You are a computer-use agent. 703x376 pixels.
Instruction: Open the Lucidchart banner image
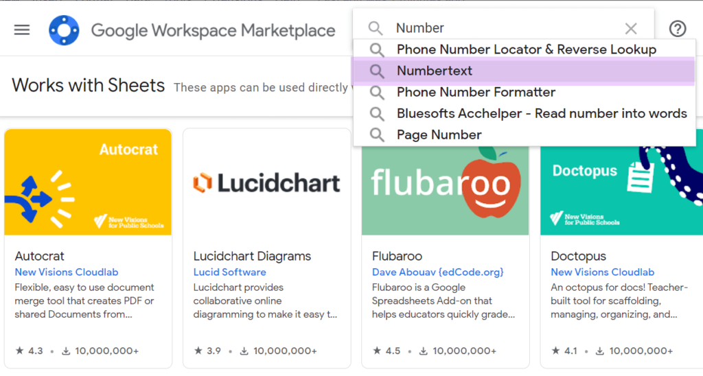[267, 182]
